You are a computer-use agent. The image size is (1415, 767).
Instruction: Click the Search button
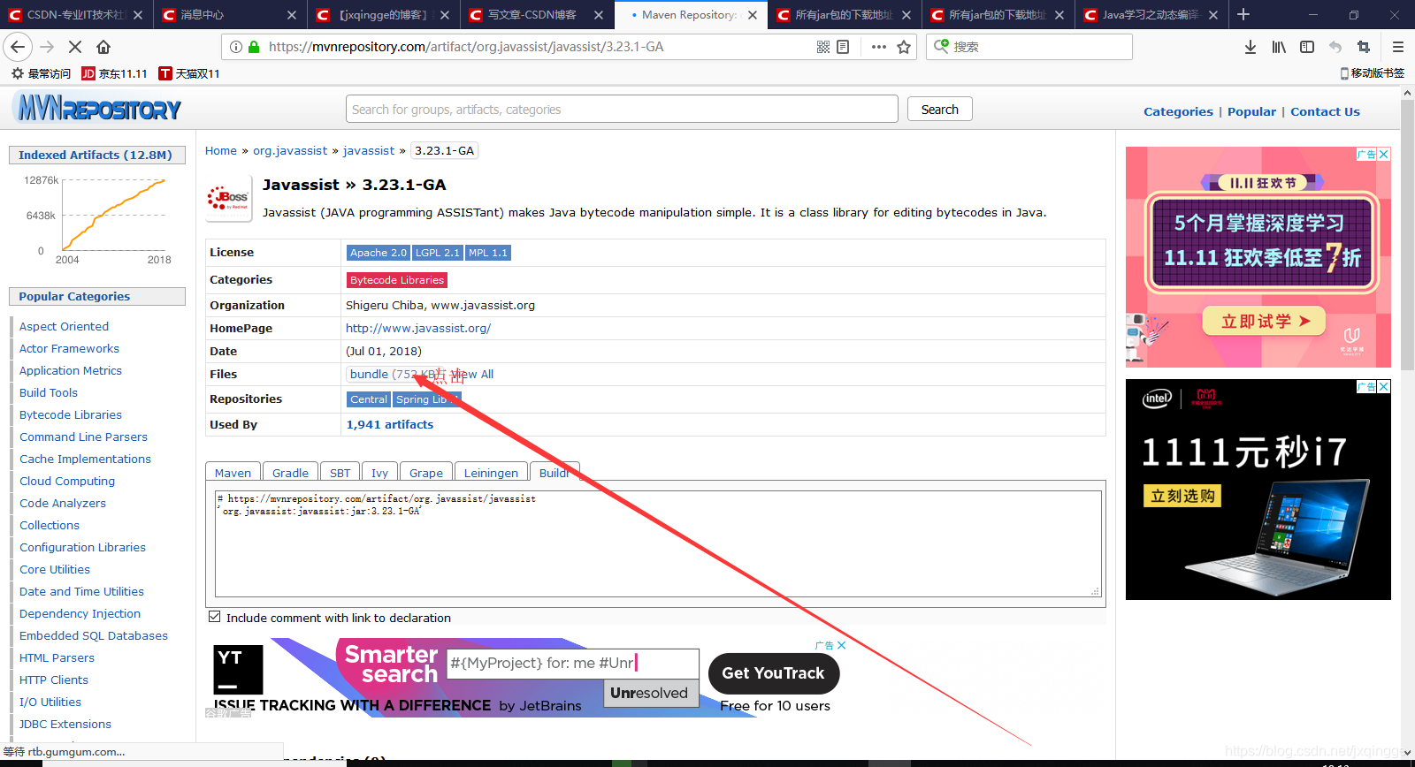tap(939, 110)
